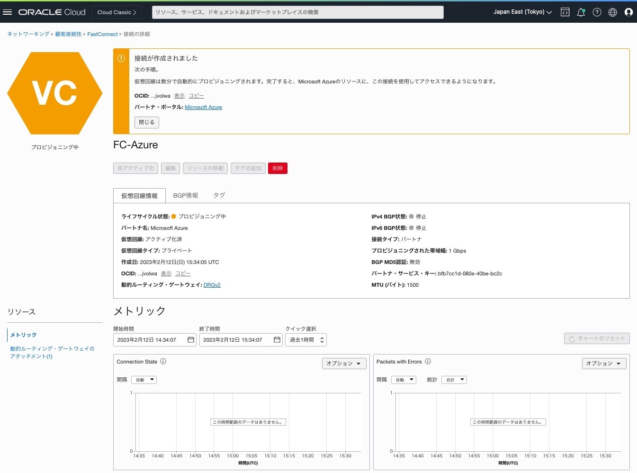This screenshot has height=473, width=637.
Task: Click the MTU value 1500
Action: pyautogui.click(x=413, y=285)
